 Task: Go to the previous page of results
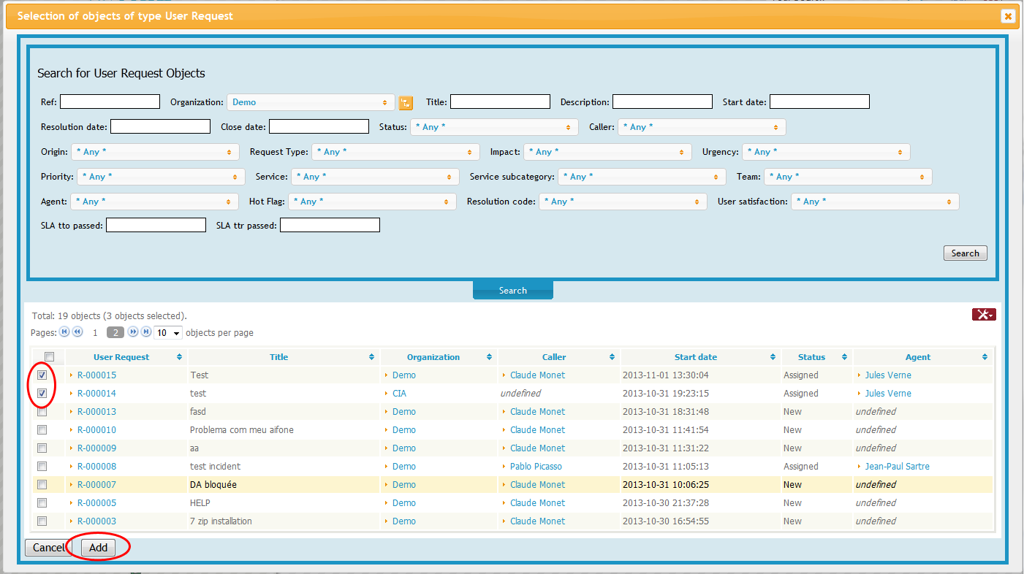(x=77, y=332)
